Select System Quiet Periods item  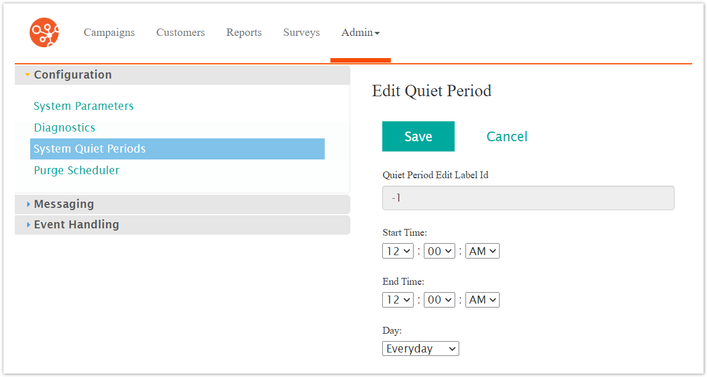(x=89, y=149)
